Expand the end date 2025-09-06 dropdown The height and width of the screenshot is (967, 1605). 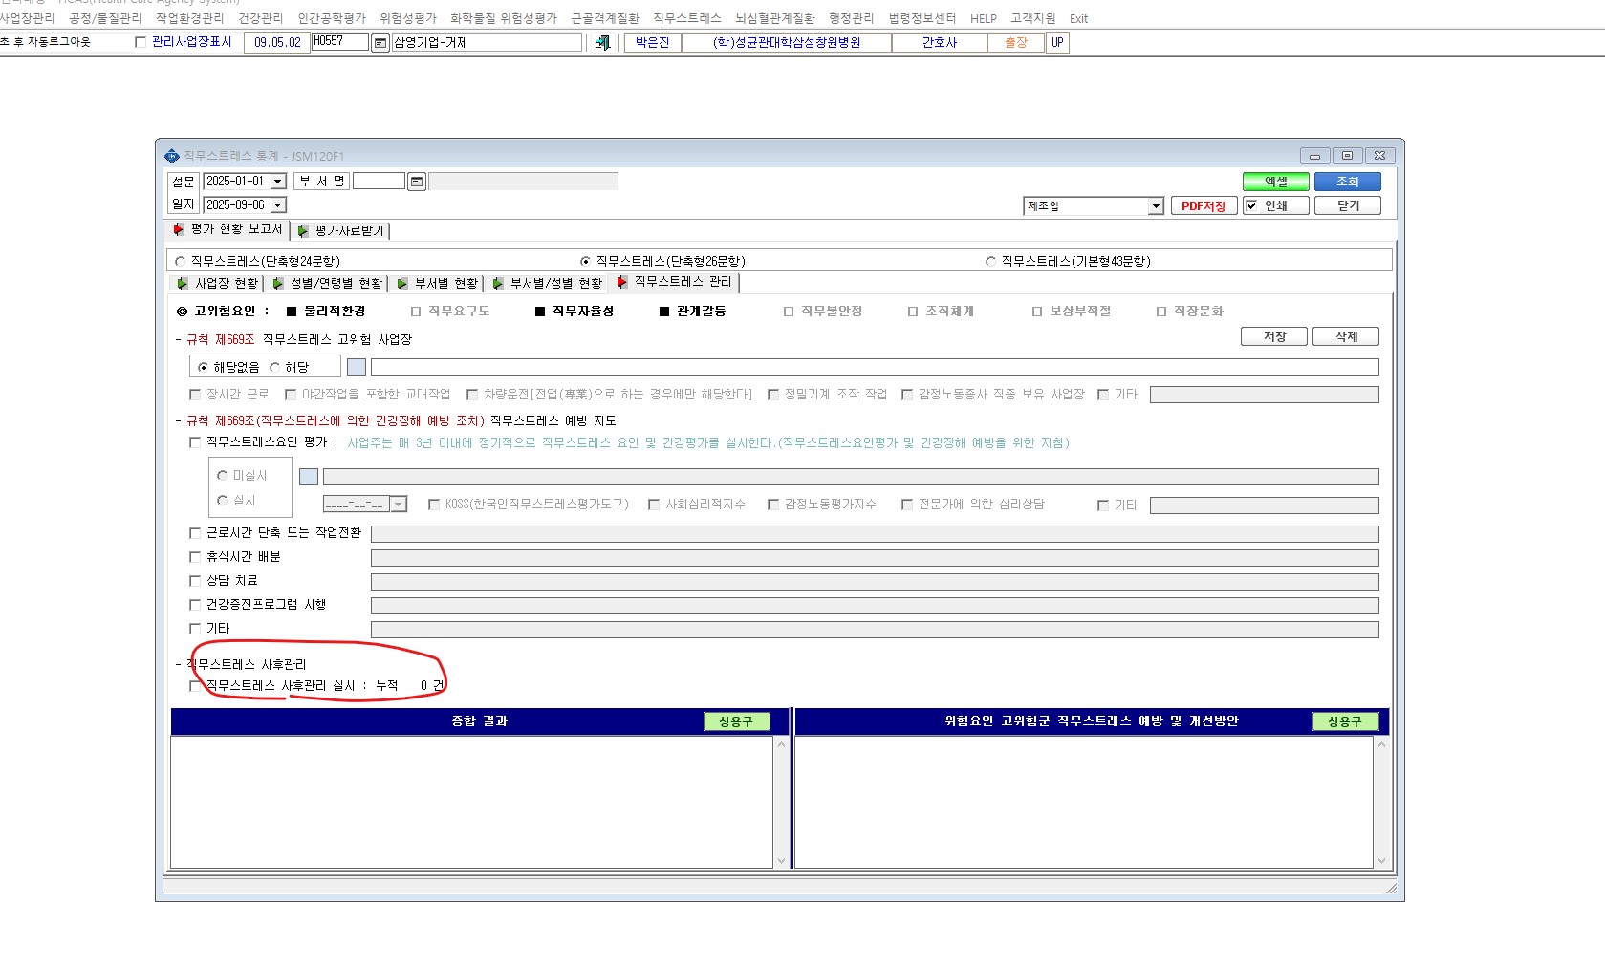pos(278,205)
